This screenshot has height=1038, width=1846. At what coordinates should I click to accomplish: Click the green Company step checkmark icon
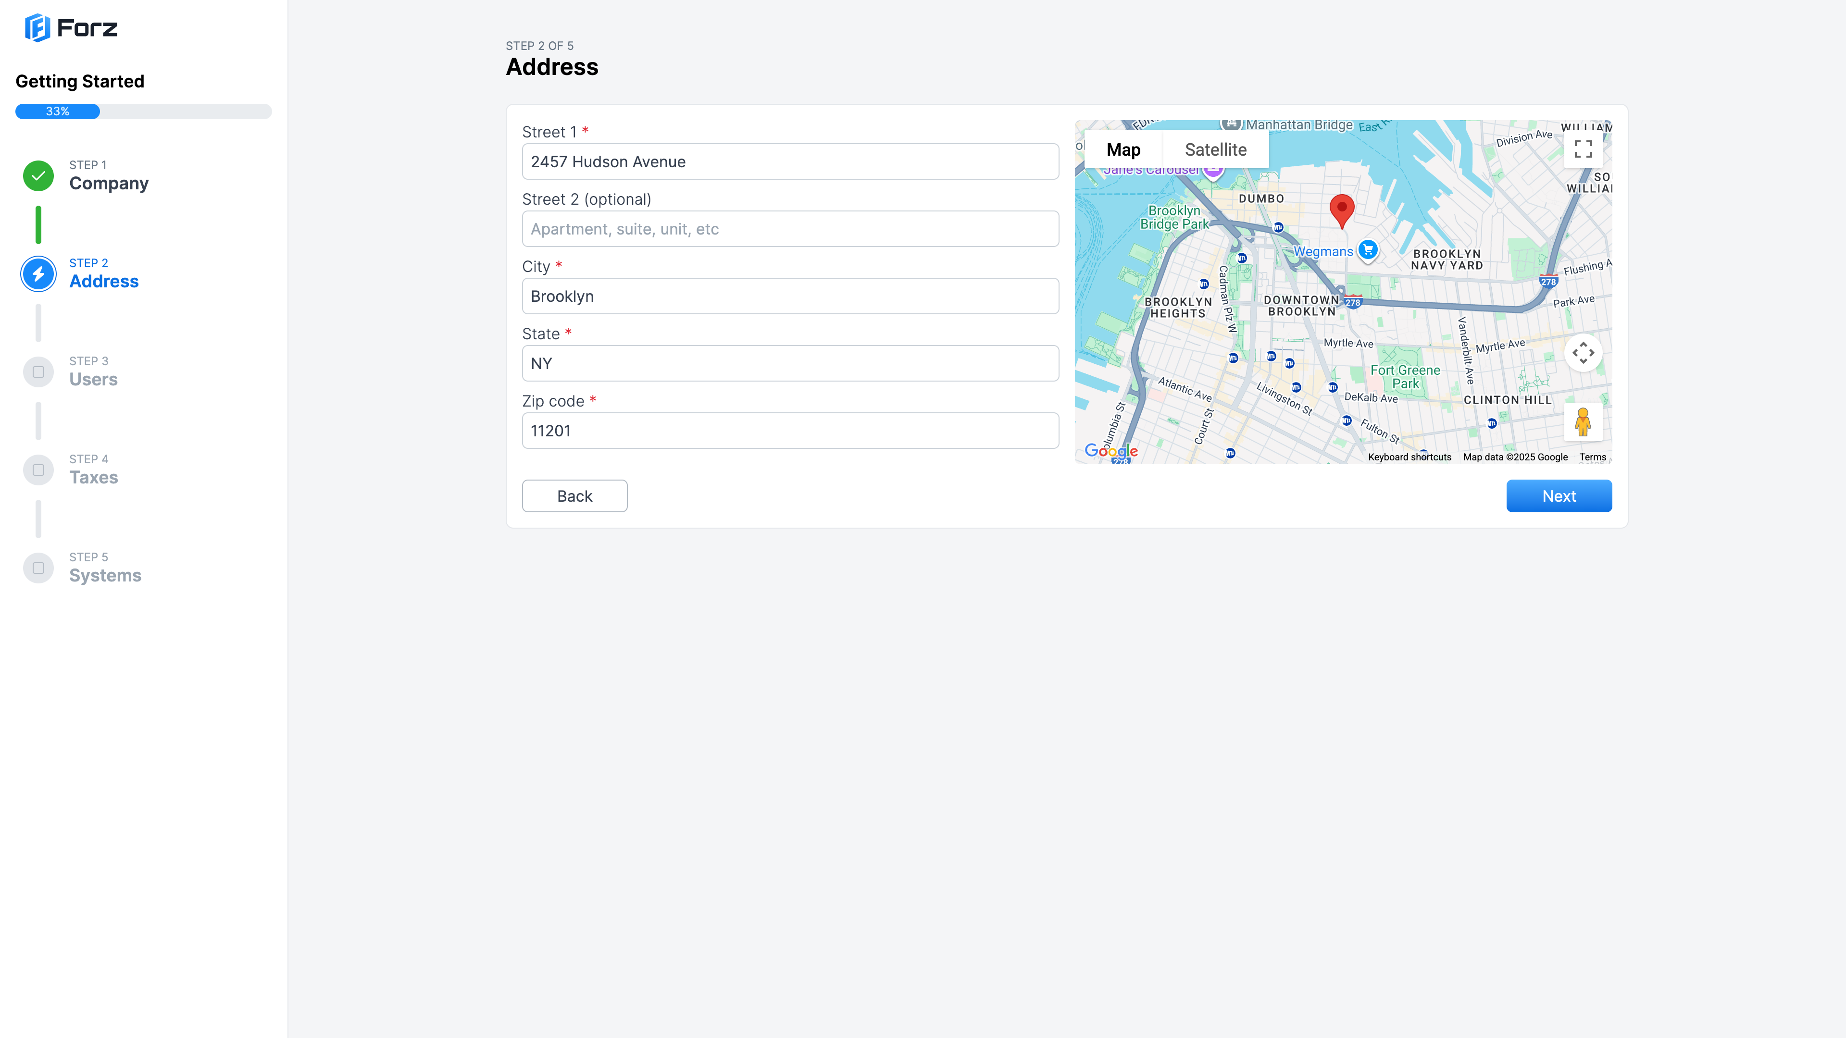(x=38, y=175)
